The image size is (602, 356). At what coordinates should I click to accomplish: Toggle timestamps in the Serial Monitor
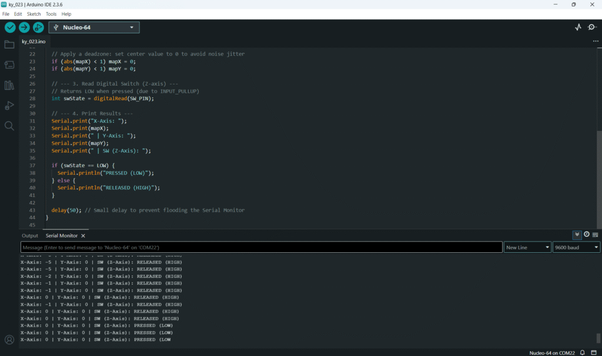(x=586, y=235)
